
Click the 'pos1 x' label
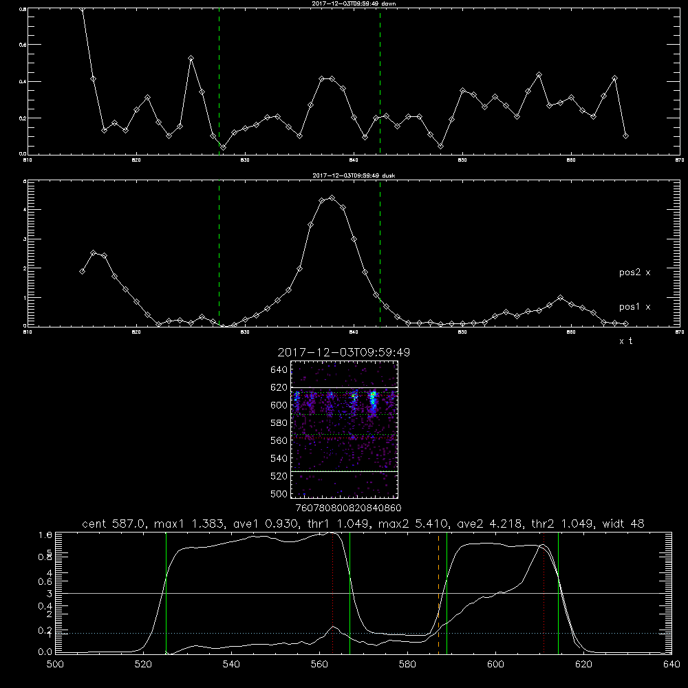pos(634,307)
